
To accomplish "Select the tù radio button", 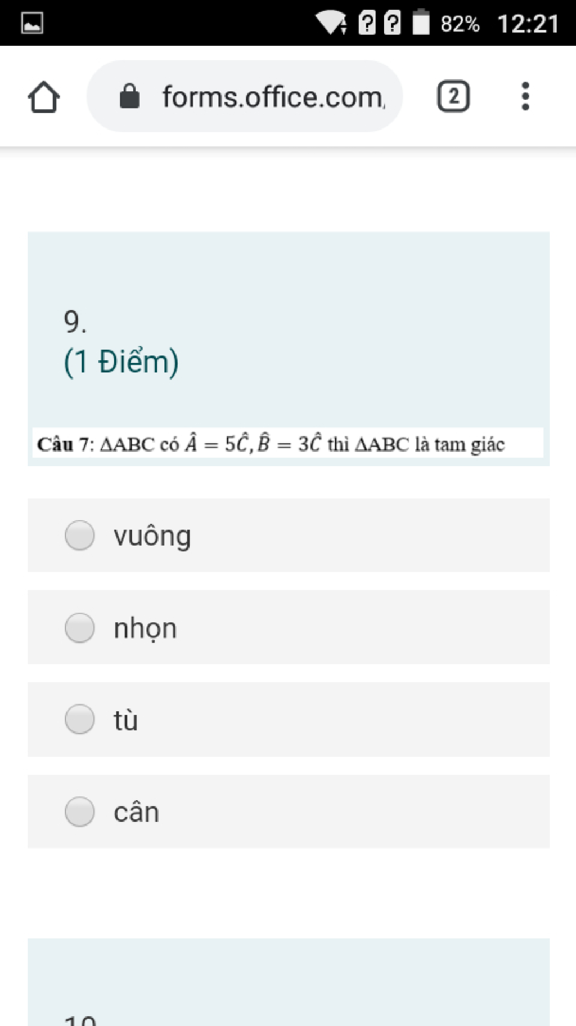I will pyautogui.click(x=80, y=719).
